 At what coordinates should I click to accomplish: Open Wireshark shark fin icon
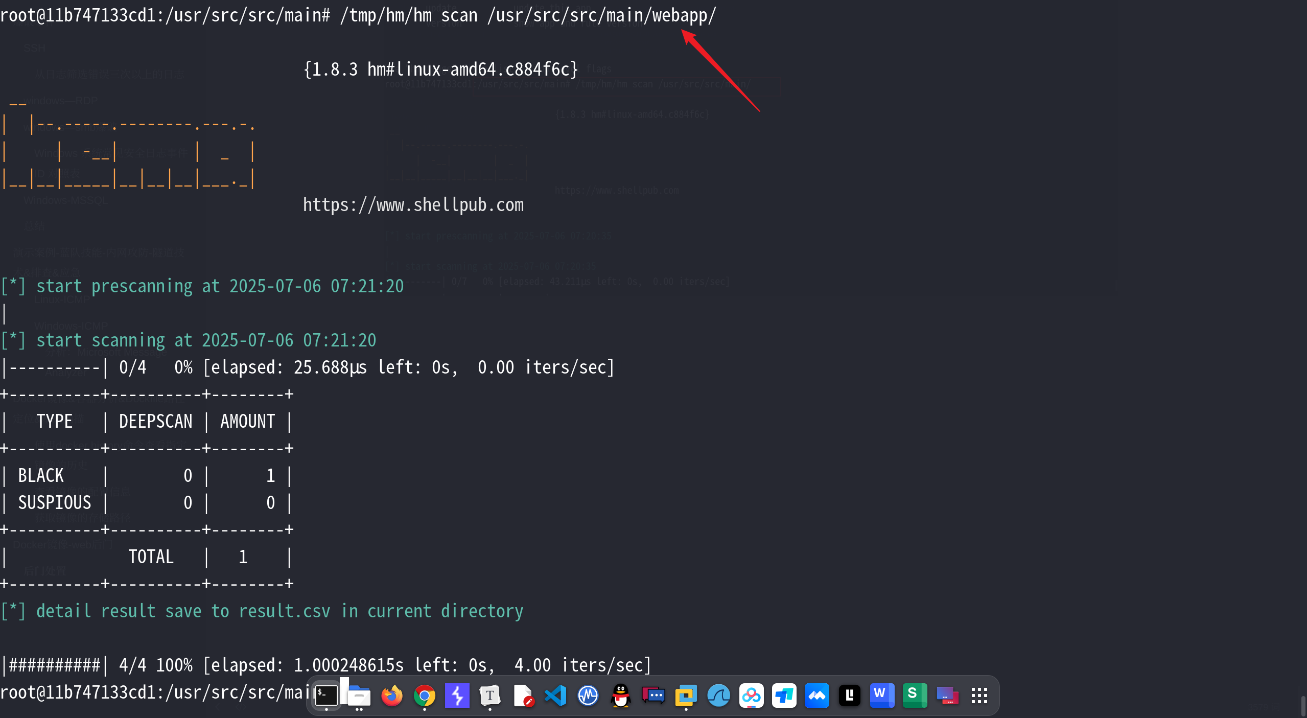(x=718, y=696)
